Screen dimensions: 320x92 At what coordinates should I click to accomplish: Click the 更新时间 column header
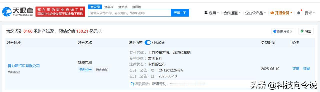pos(268,43)
